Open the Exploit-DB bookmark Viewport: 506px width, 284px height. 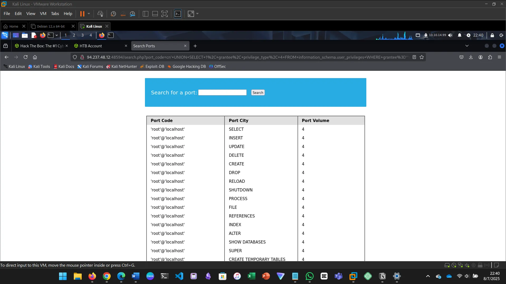tap(152, 67)
